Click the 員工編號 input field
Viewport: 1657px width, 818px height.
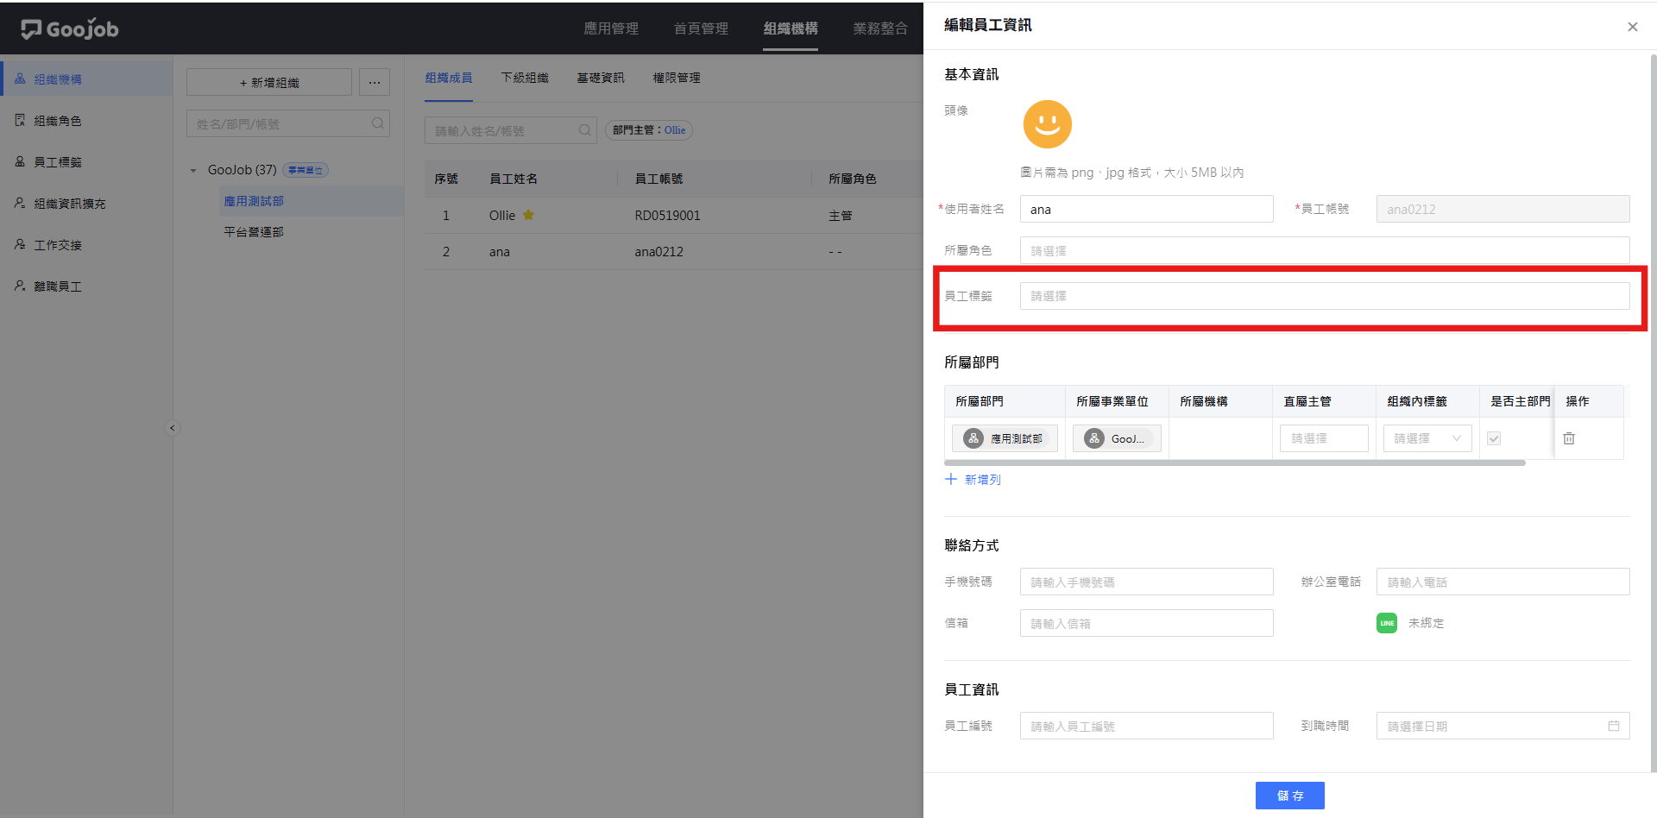click(x=1146, y=726)
